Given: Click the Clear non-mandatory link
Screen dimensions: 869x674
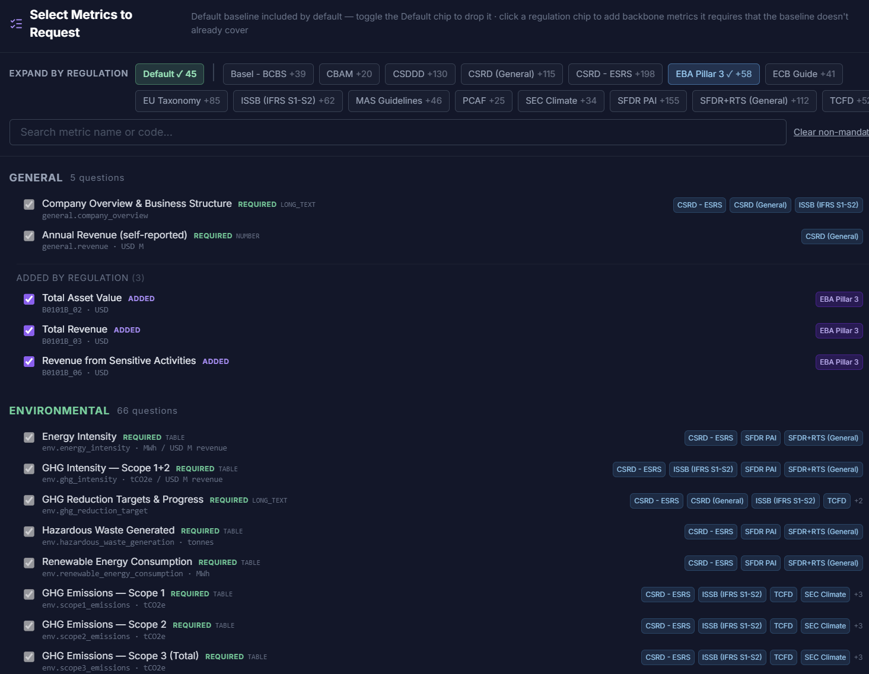Looking at the screenshot, I should 831,132.
